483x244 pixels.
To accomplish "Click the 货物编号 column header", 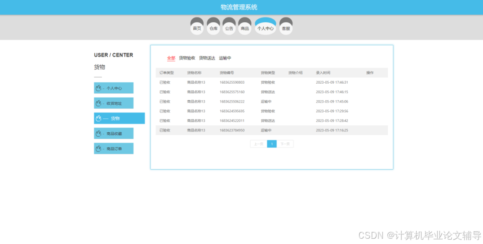I will coord(227,73).
